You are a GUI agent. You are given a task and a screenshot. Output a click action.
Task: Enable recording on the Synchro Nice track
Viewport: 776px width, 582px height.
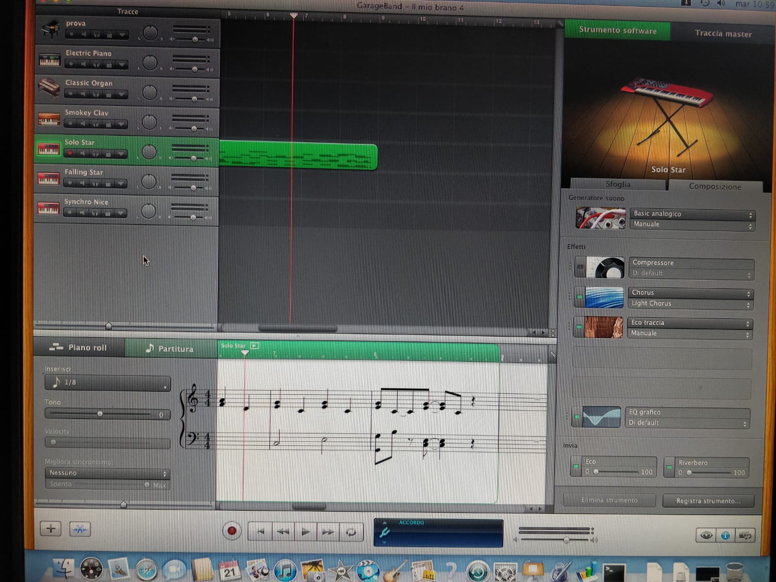(x=70, y=213)
